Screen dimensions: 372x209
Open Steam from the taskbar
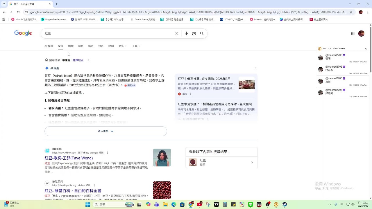pyautogui.click(x=285, y=204)
